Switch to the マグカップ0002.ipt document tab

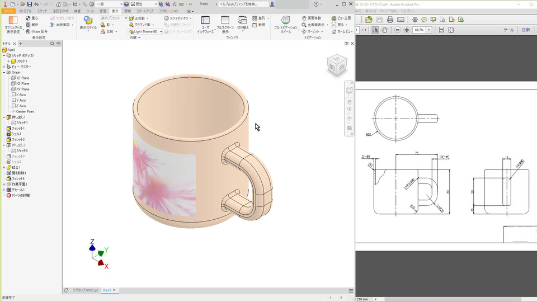pyautogui.click(x=85, y=290)
